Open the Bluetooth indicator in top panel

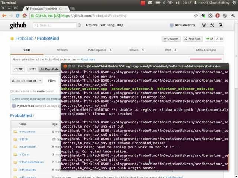point(164,3)
